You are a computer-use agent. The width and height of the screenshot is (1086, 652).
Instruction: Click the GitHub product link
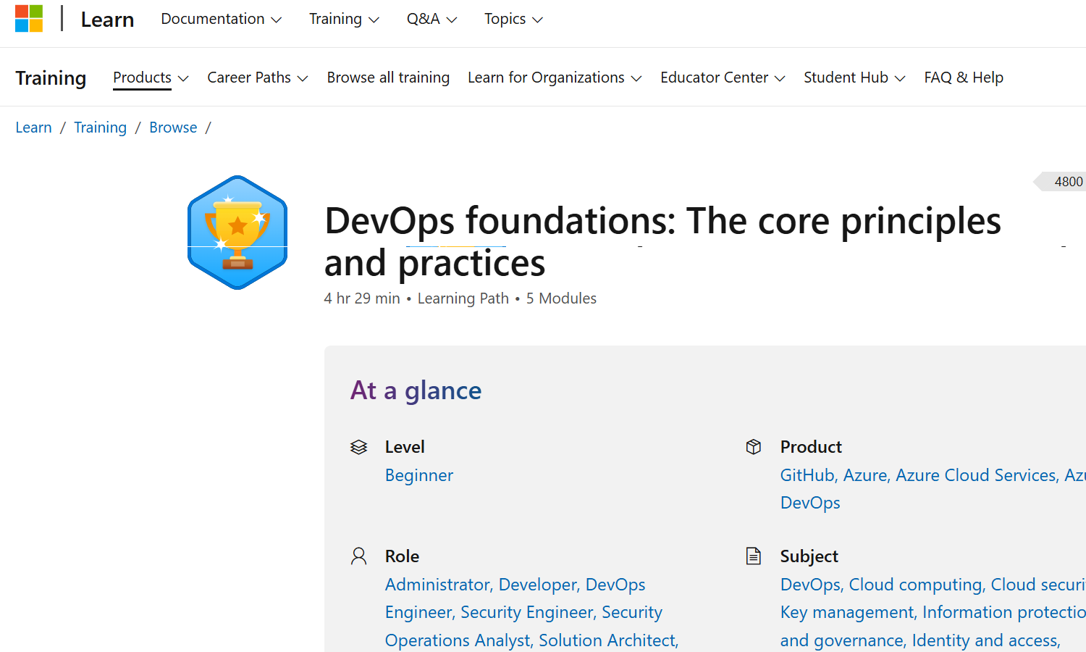point(807,475)
